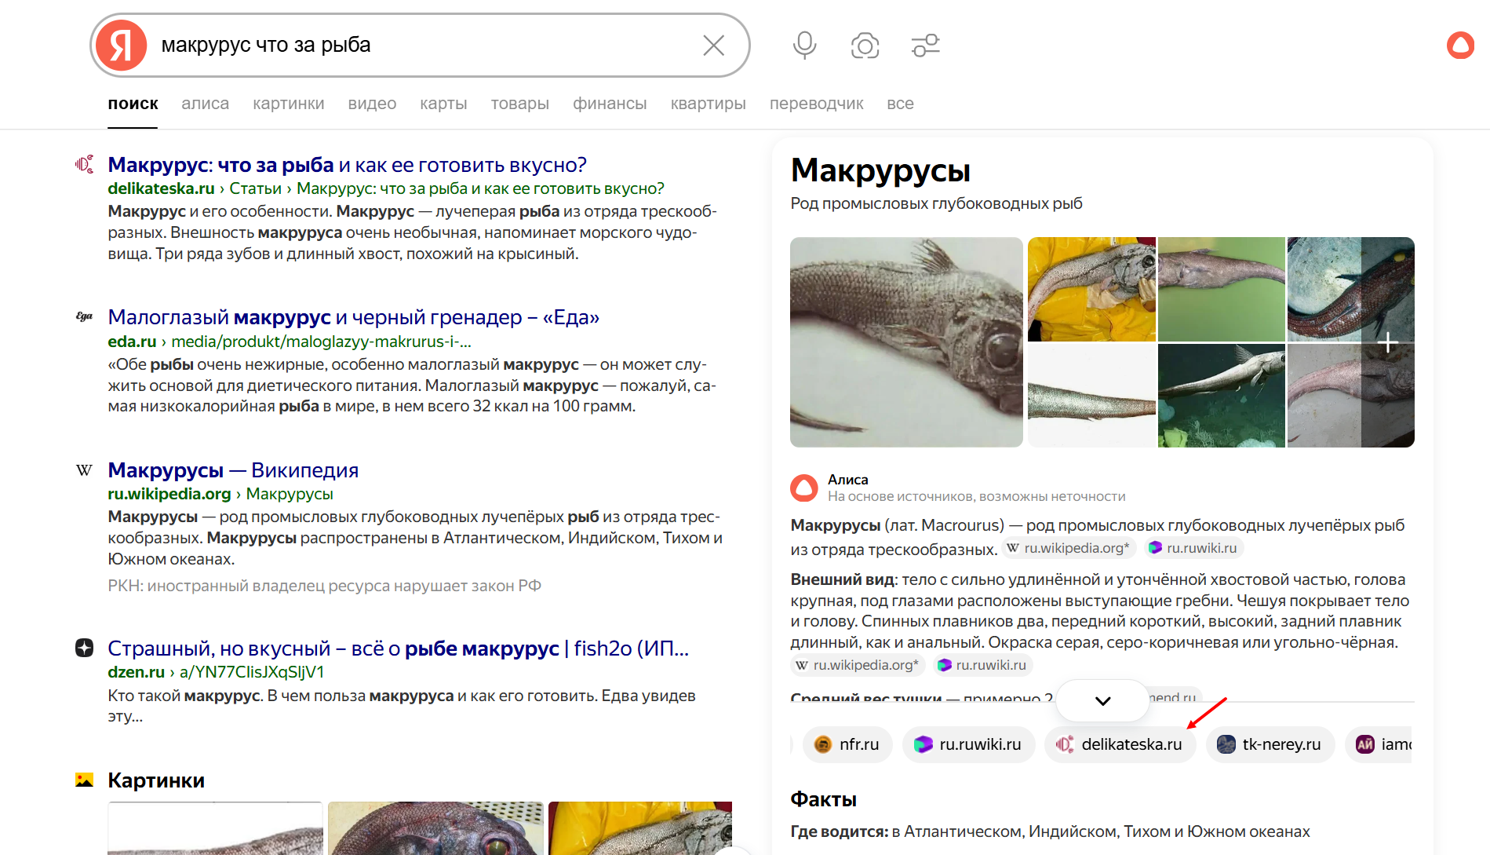Screen dimensions: 1490x855
Task: Click the voice search microphone icon
Action: [x=804, y=46]
